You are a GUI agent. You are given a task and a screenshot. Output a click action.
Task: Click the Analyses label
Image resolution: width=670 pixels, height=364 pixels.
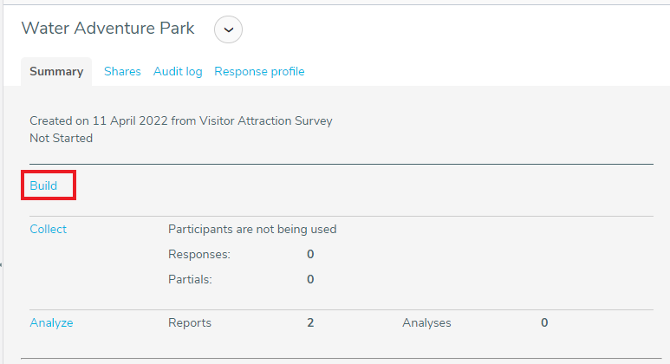pyautogui.click(x=426, y=323)
